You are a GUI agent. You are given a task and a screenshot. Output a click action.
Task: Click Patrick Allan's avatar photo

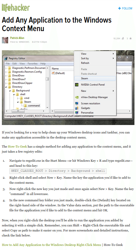pyautogui.click(x=5, y=40)
